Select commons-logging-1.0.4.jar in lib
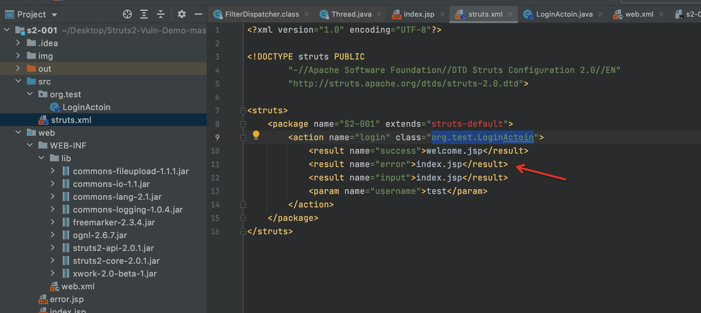The height and width of the screenshot is (313, 701). point(128,210)
